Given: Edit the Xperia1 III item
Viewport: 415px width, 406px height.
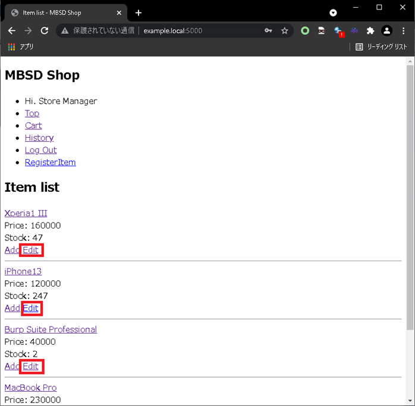Looking at the screenshot, I should coord(31,250).
